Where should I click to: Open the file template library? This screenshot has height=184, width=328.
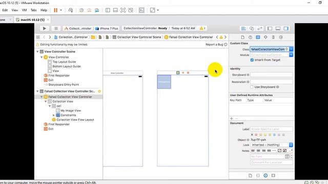250,175
